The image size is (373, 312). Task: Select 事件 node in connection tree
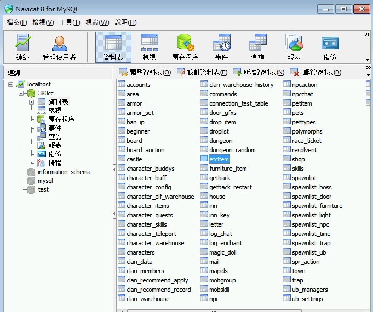pyautogui.click(x=55, y=128)
